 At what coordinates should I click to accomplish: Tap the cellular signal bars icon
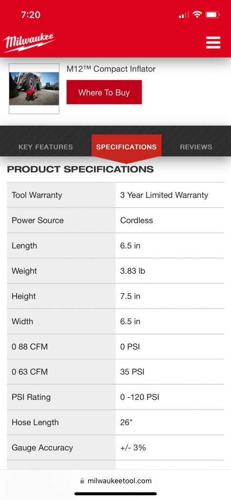[x=184, y=15]
